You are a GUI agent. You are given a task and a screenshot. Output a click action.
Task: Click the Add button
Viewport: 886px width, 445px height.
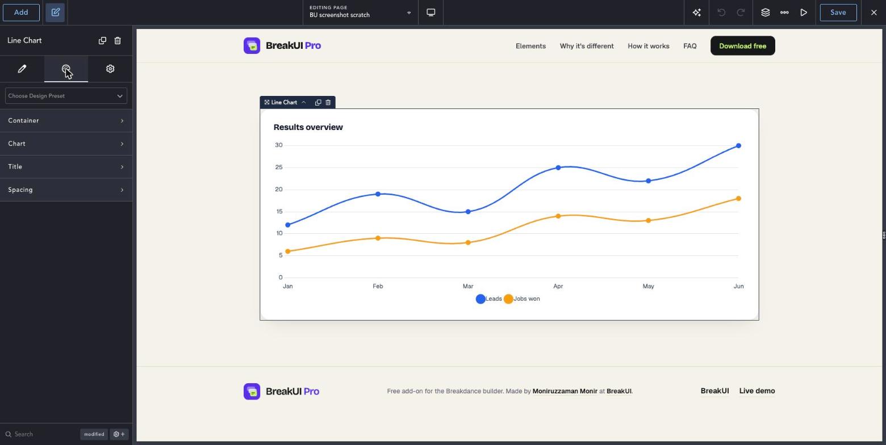tap(21, 12)
